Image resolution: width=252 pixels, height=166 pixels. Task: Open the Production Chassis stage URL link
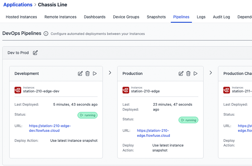245,128
